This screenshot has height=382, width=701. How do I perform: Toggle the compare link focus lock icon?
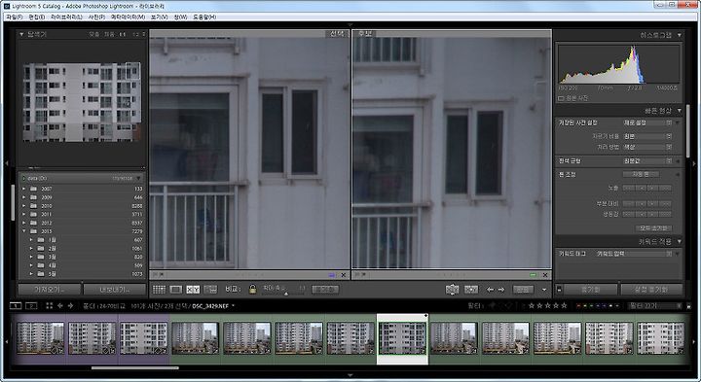tap(252, 290)
